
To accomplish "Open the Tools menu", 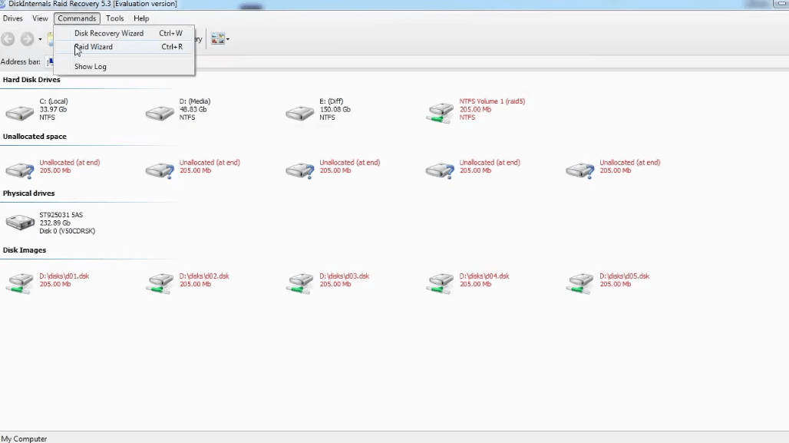I will coord(114,18).
